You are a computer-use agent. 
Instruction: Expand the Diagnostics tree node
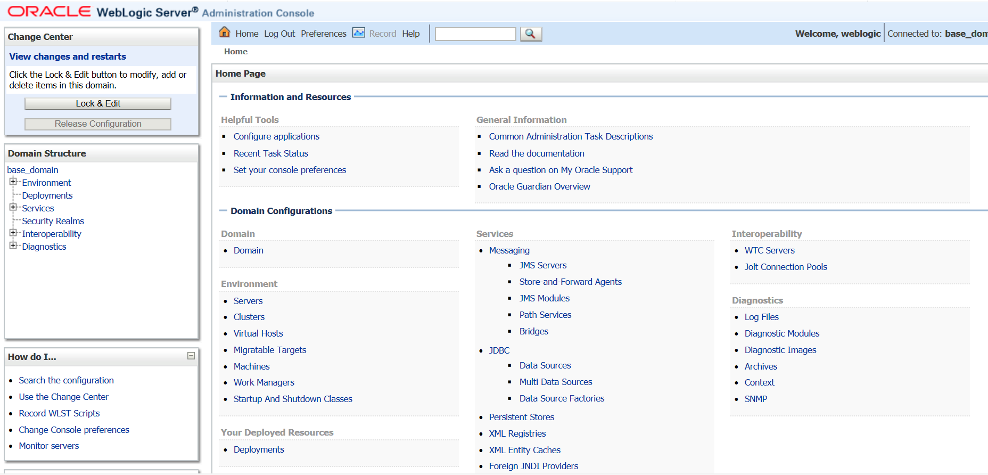click(x=13, y=246)
